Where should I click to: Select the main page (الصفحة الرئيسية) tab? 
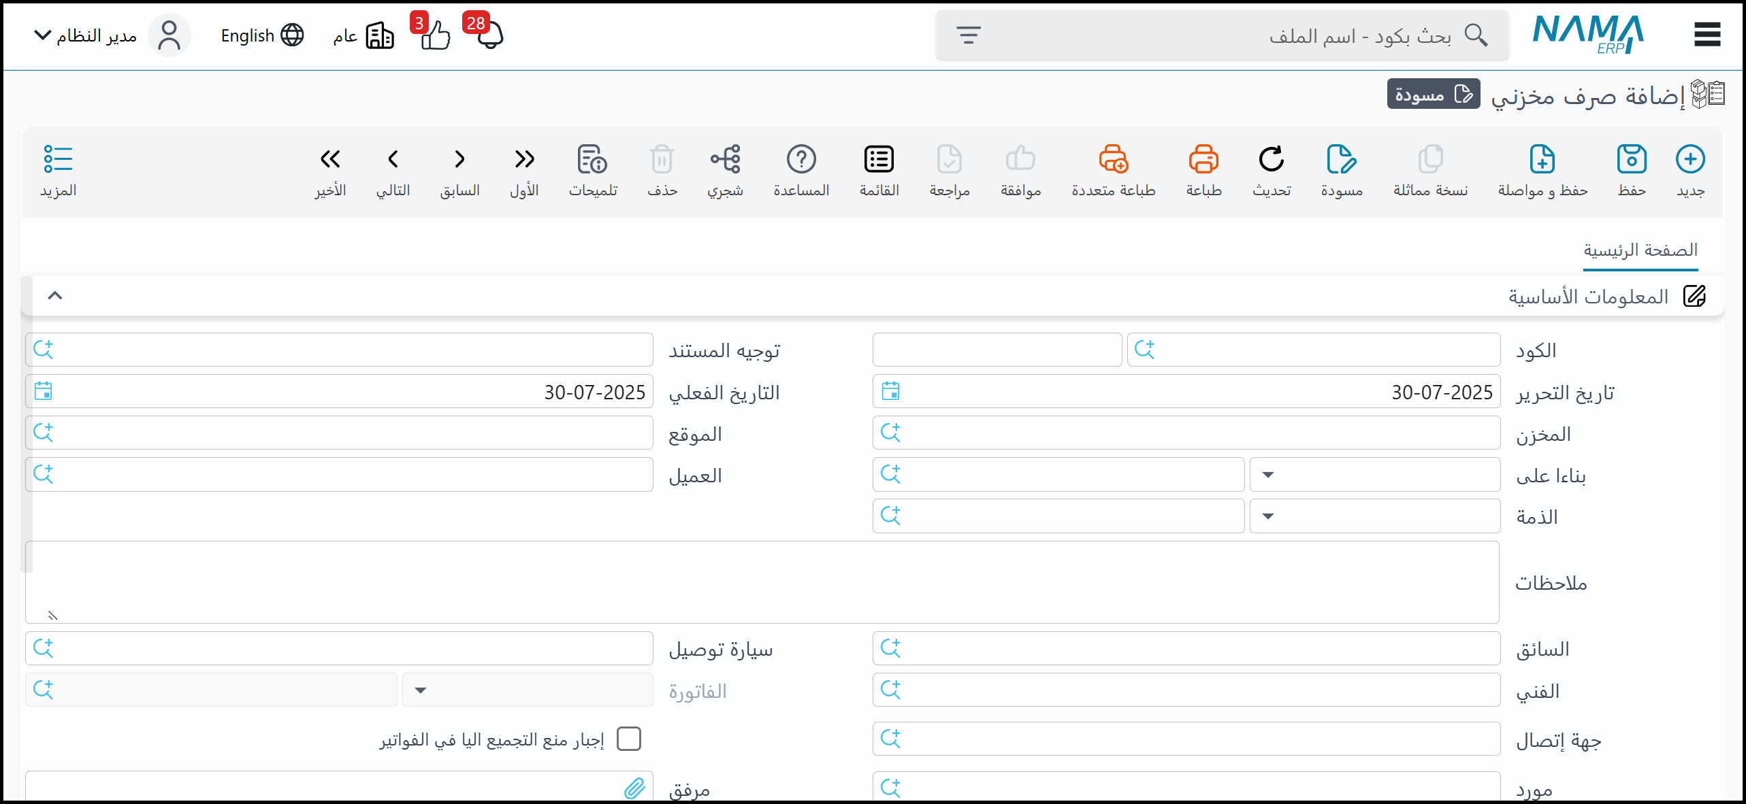[x=1640, y=250]
